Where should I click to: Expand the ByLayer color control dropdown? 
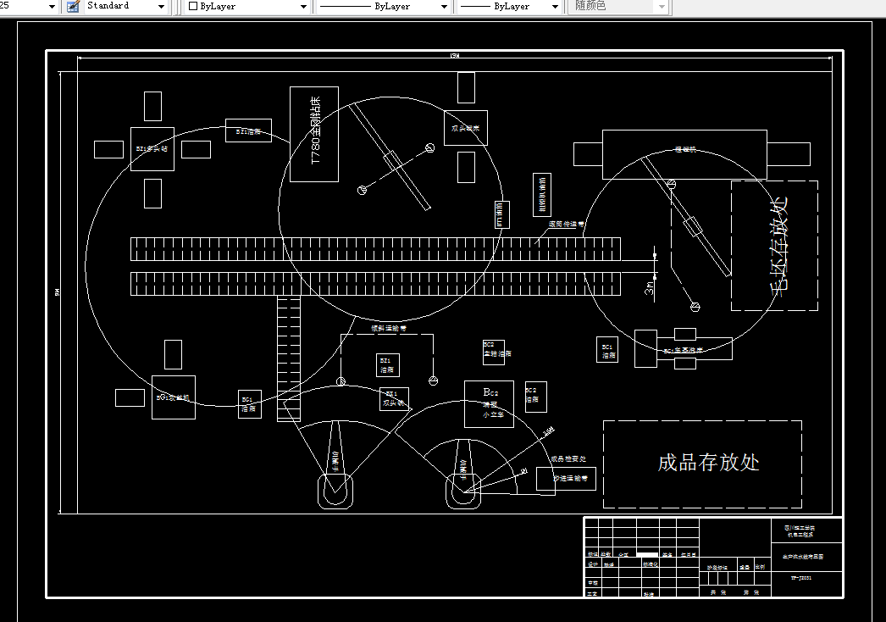303,7
